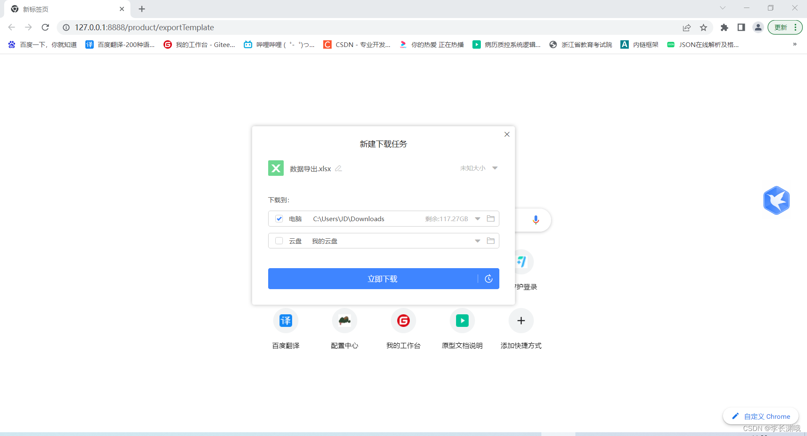This screenshot has height=436, width=807.
Task: Click the 自定义 Chrome button
Action: coord(760,416)
